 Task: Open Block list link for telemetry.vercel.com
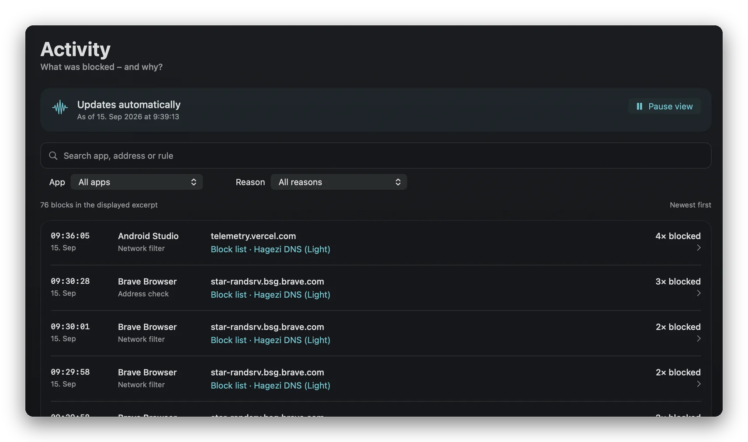tap(270, 249)
